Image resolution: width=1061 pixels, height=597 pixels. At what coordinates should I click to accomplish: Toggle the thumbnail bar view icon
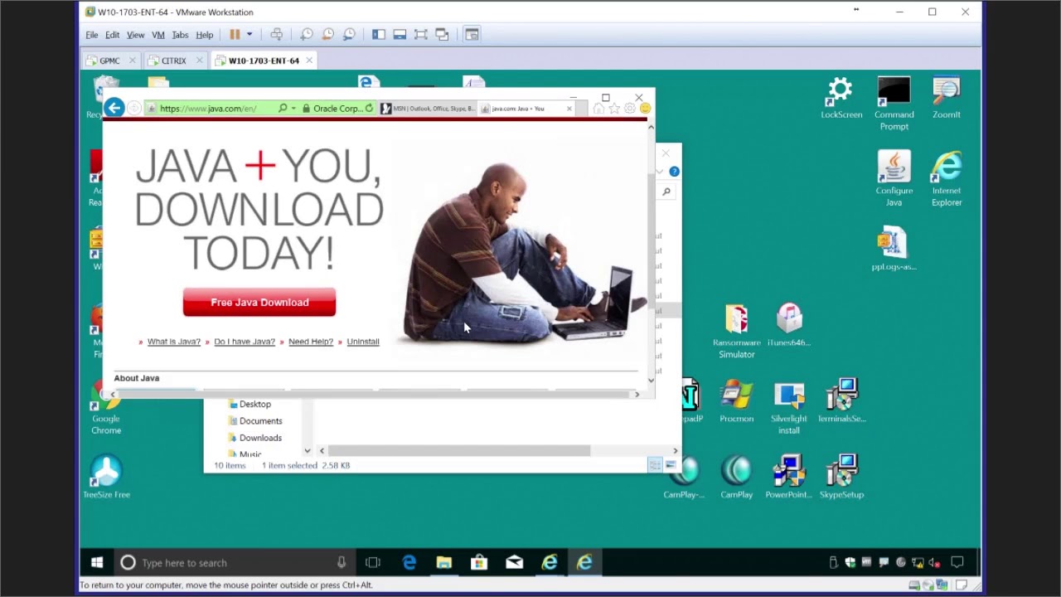[x=400, y=35]
